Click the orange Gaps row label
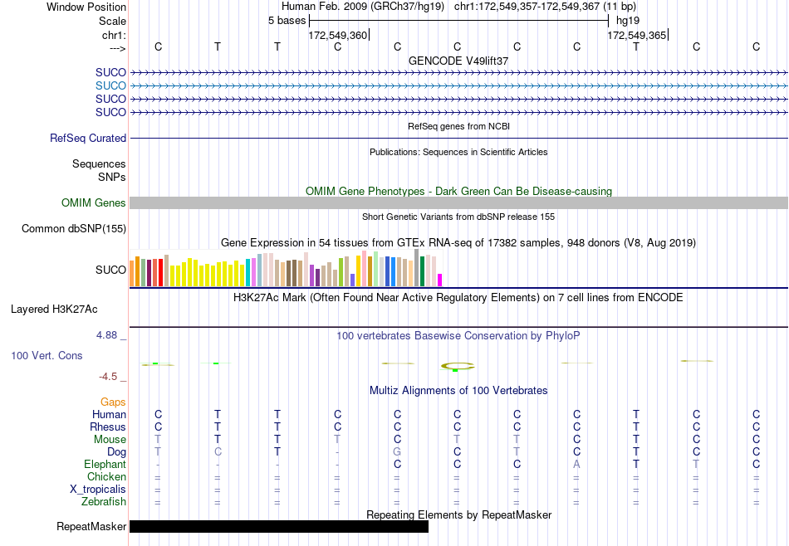This screenshot has width=789, height=546. click(x=113, y=402)
